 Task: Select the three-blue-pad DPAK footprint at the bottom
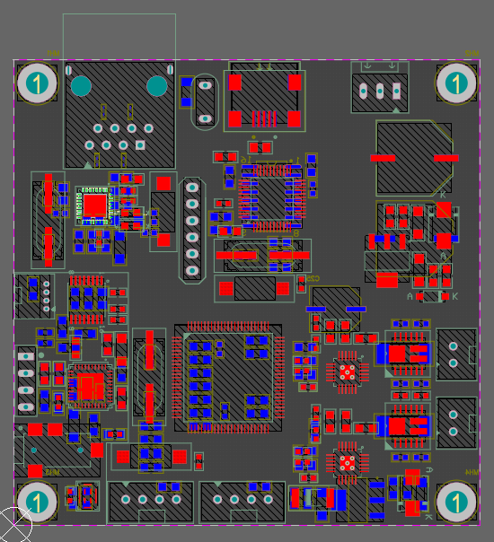362,500
